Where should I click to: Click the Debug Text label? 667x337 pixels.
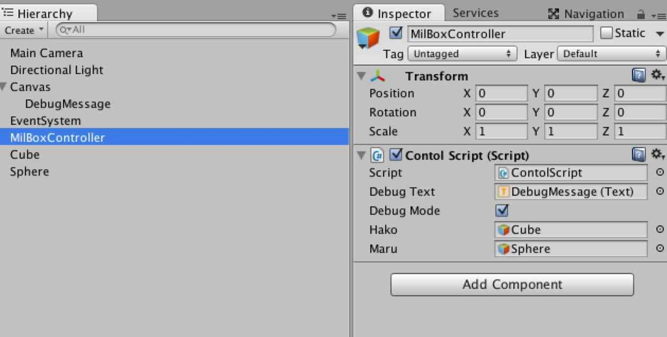click(402, 192)
